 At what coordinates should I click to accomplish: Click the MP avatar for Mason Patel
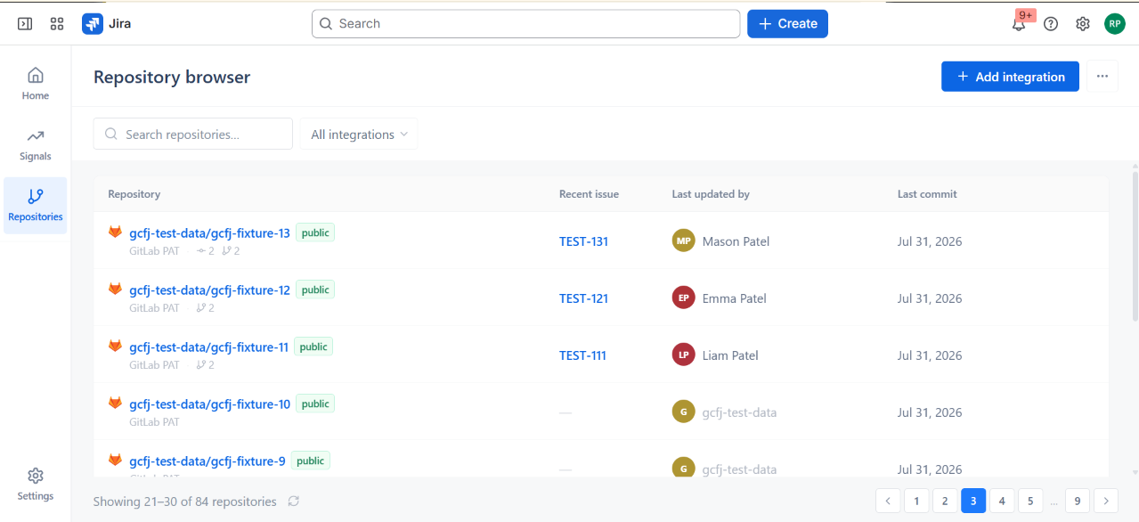coord(683,241)
